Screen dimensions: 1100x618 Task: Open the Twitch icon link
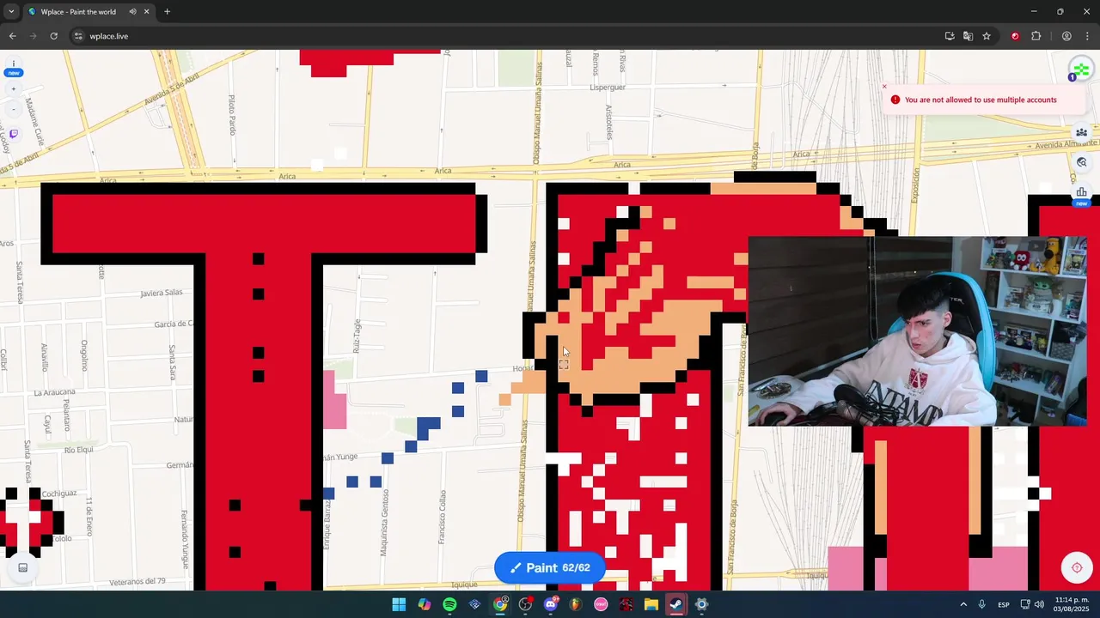(13, 134)
